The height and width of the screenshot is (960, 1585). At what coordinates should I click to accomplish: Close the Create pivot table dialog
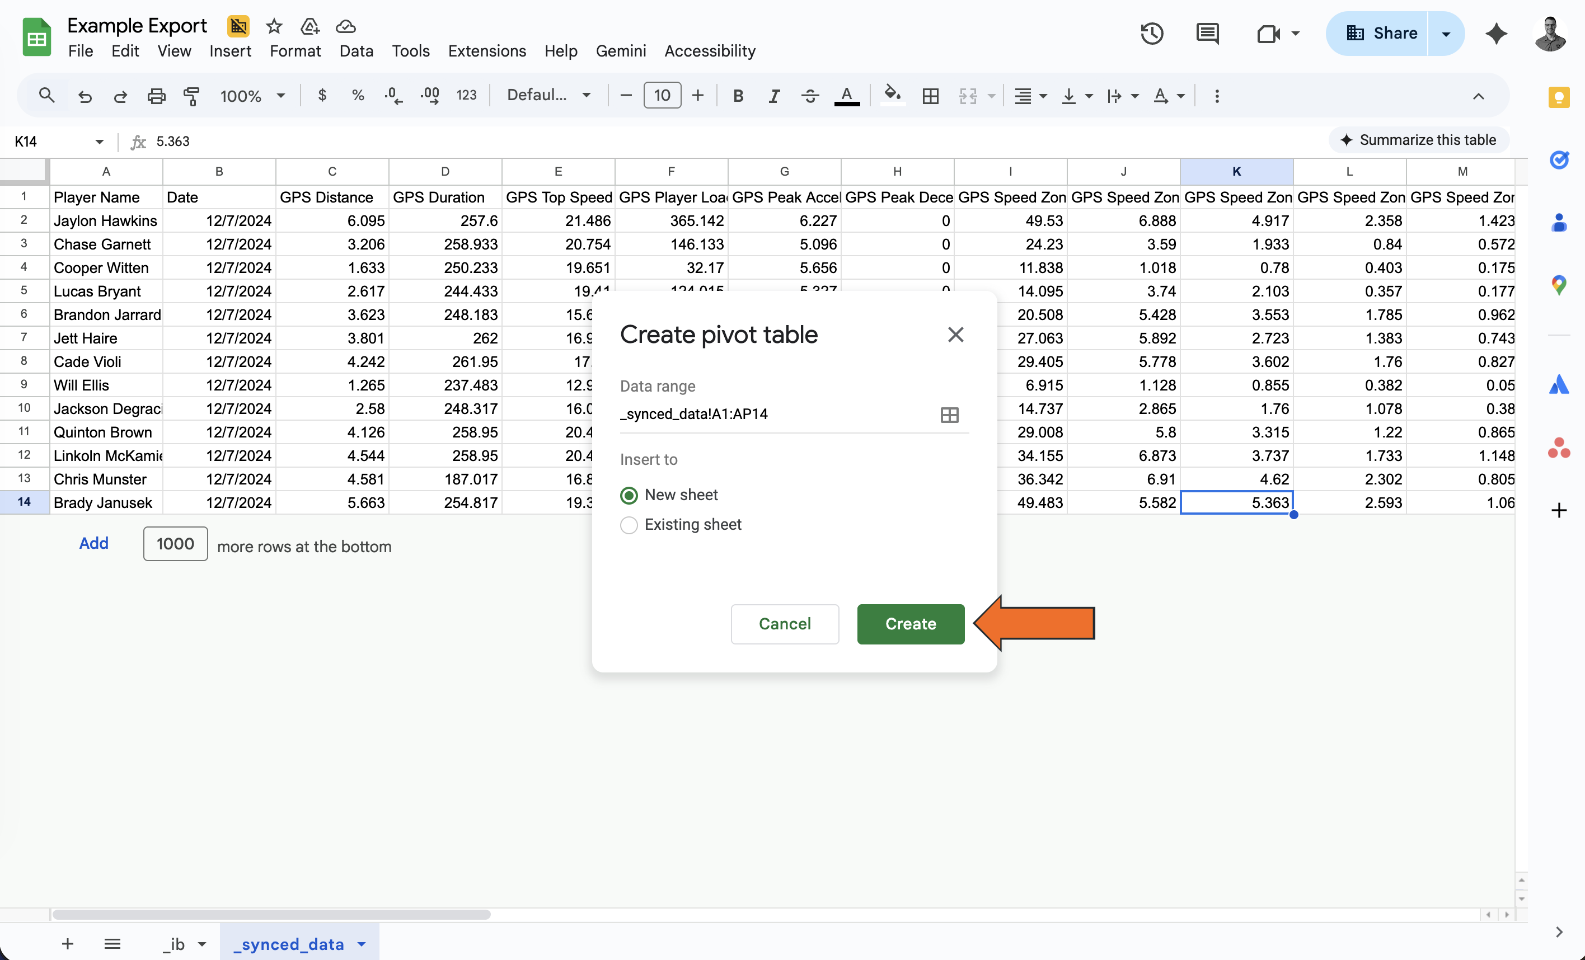955,335
